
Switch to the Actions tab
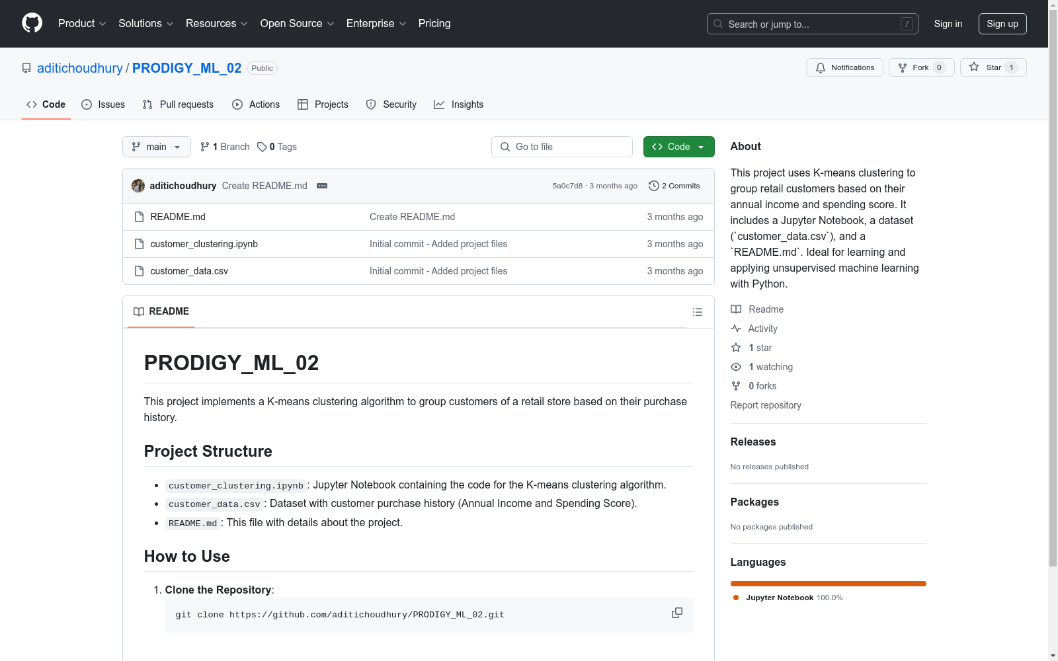click(x=256, y=104)
